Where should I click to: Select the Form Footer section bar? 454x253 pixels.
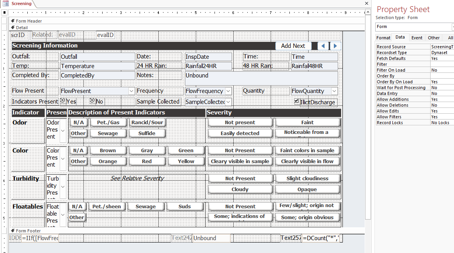[186, 231]
